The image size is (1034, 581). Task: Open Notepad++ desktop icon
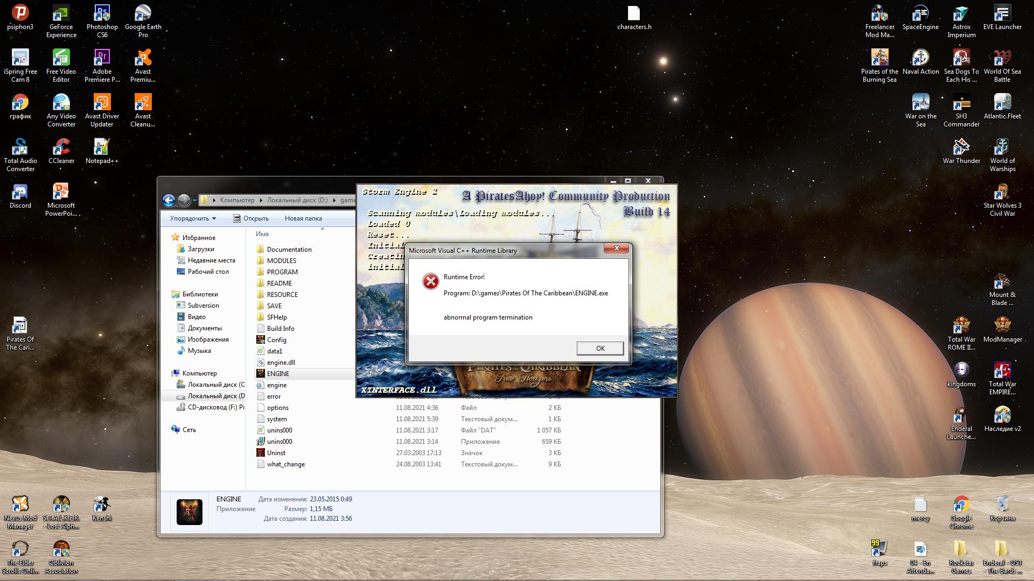(x=102, y=151)
